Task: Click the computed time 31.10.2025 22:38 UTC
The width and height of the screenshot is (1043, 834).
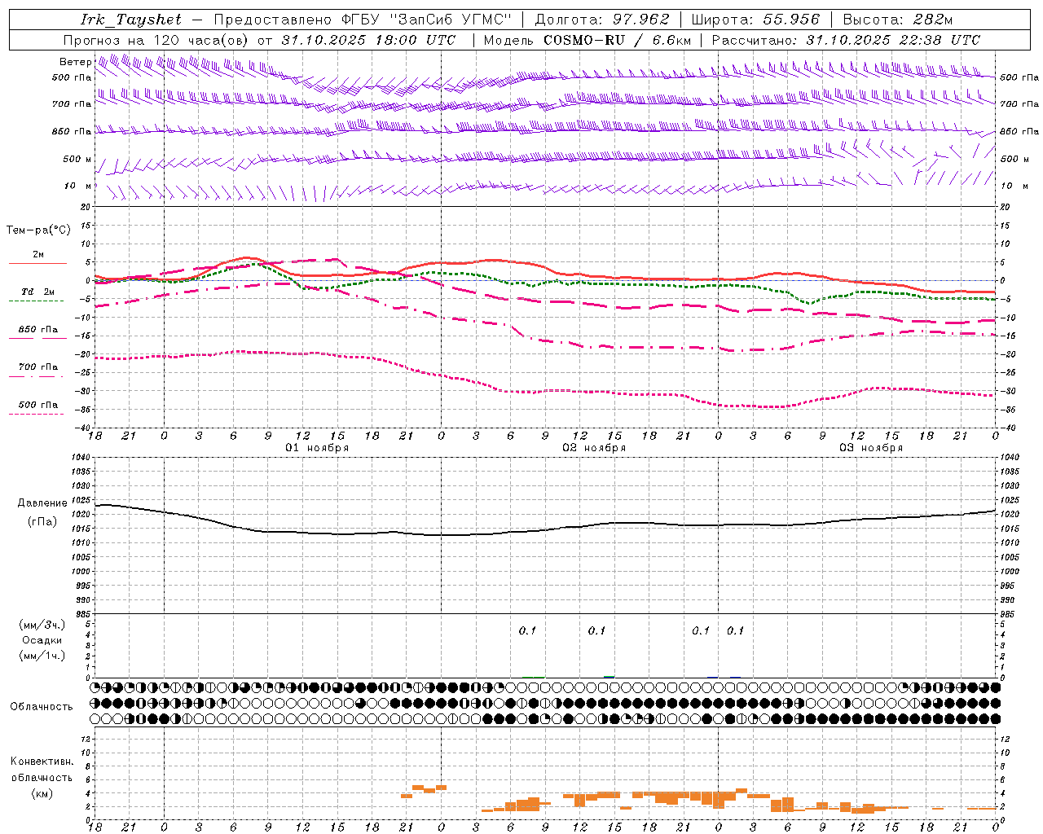Action: (893, 40)
